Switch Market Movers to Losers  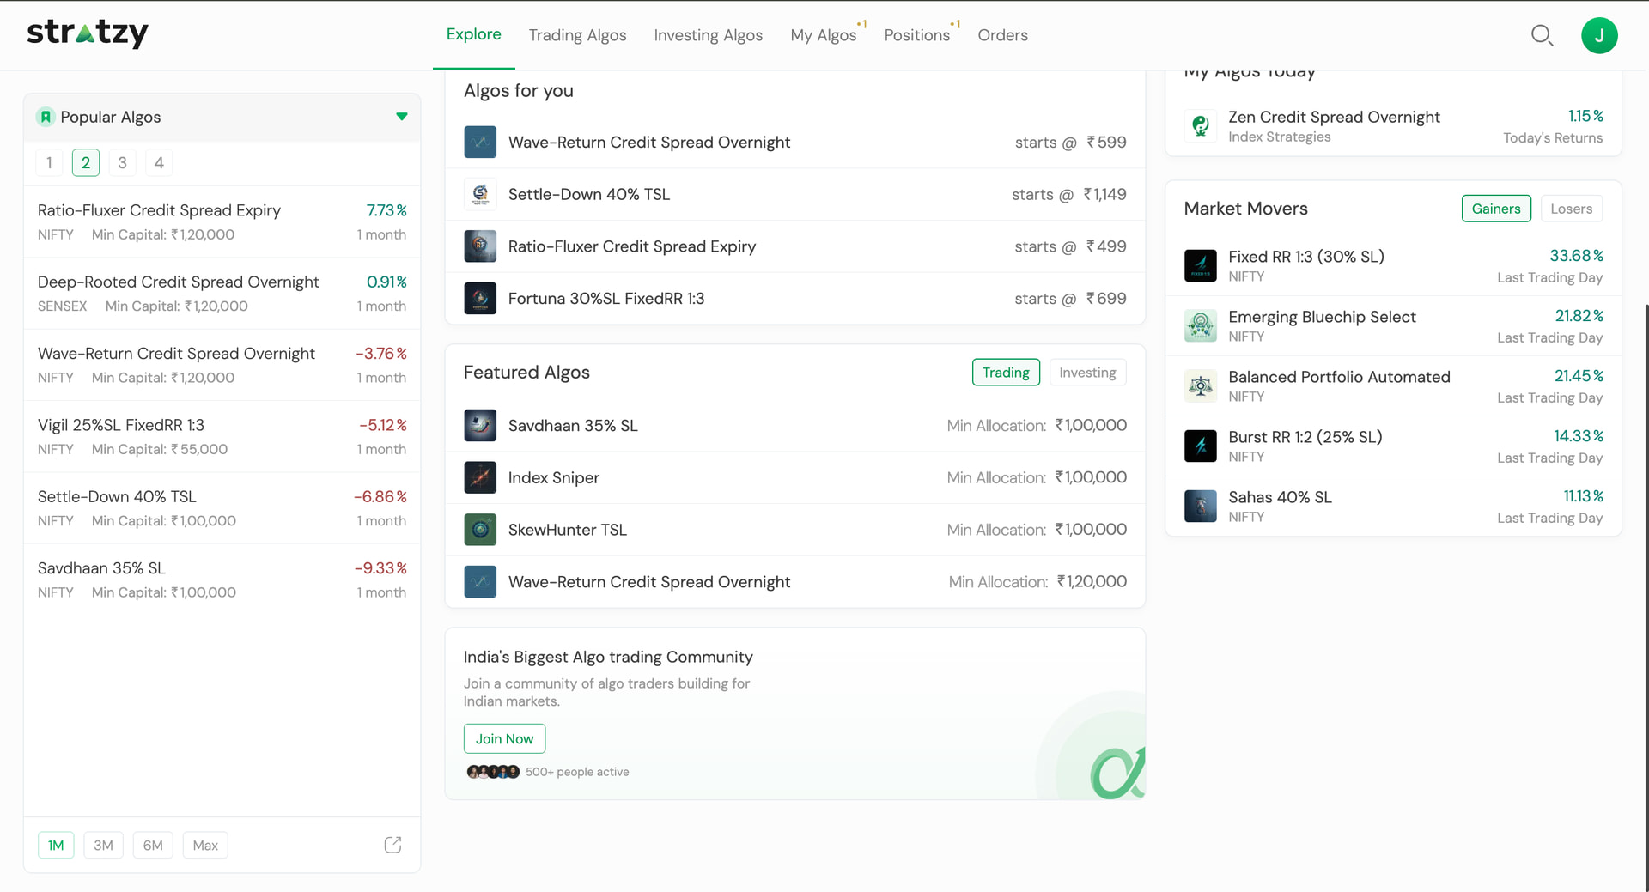1571,209
